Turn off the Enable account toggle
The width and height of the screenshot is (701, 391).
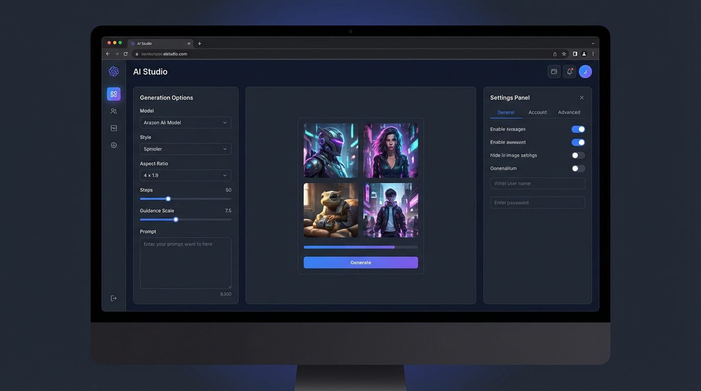(x=578, y=142)
